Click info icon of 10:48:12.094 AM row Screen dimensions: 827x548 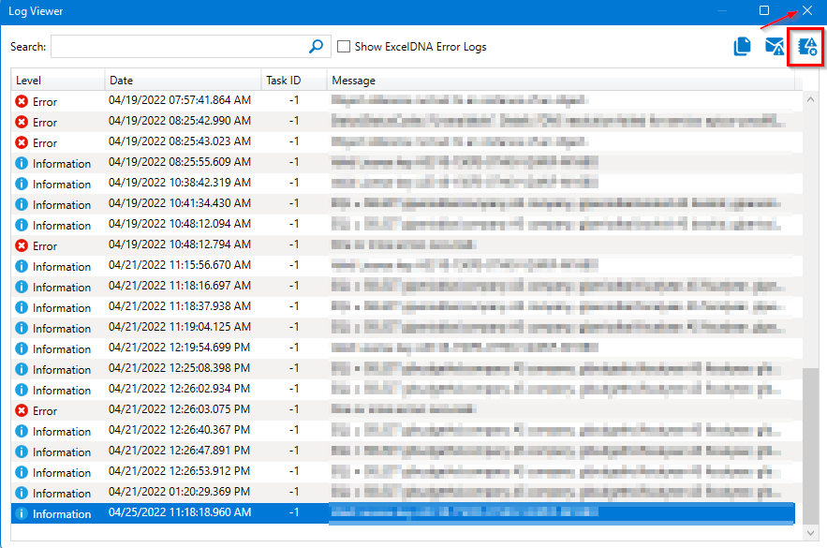[x=22, y=225]
